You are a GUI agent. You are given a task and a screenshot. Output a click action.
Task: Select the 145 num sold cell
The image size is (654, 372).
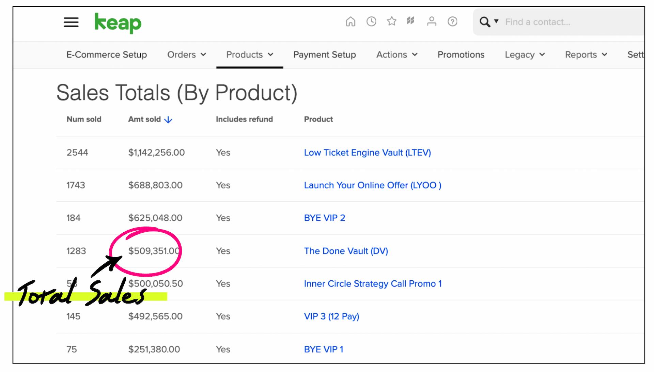pos(73,316)
